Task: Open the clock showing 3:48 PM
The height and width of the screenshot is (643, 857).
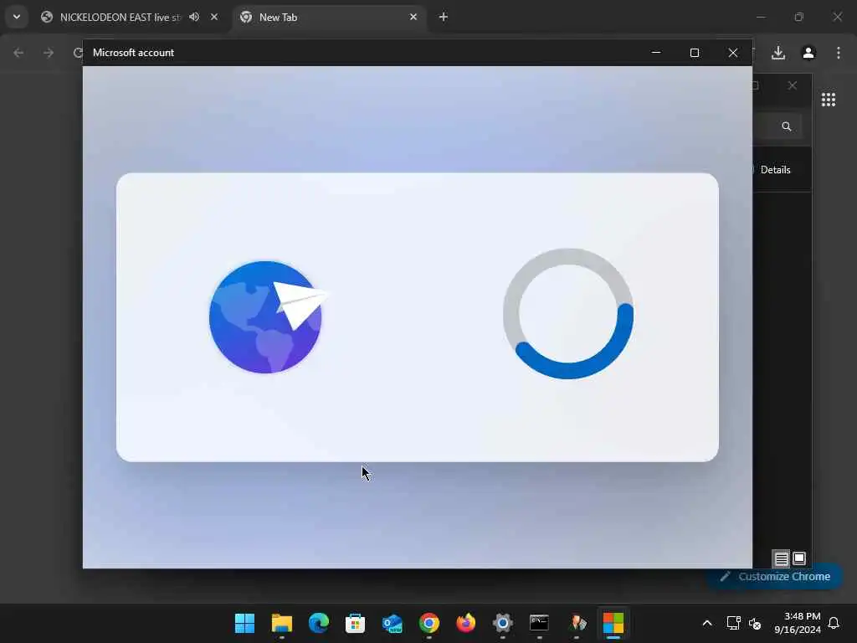Action: [798, 623]
